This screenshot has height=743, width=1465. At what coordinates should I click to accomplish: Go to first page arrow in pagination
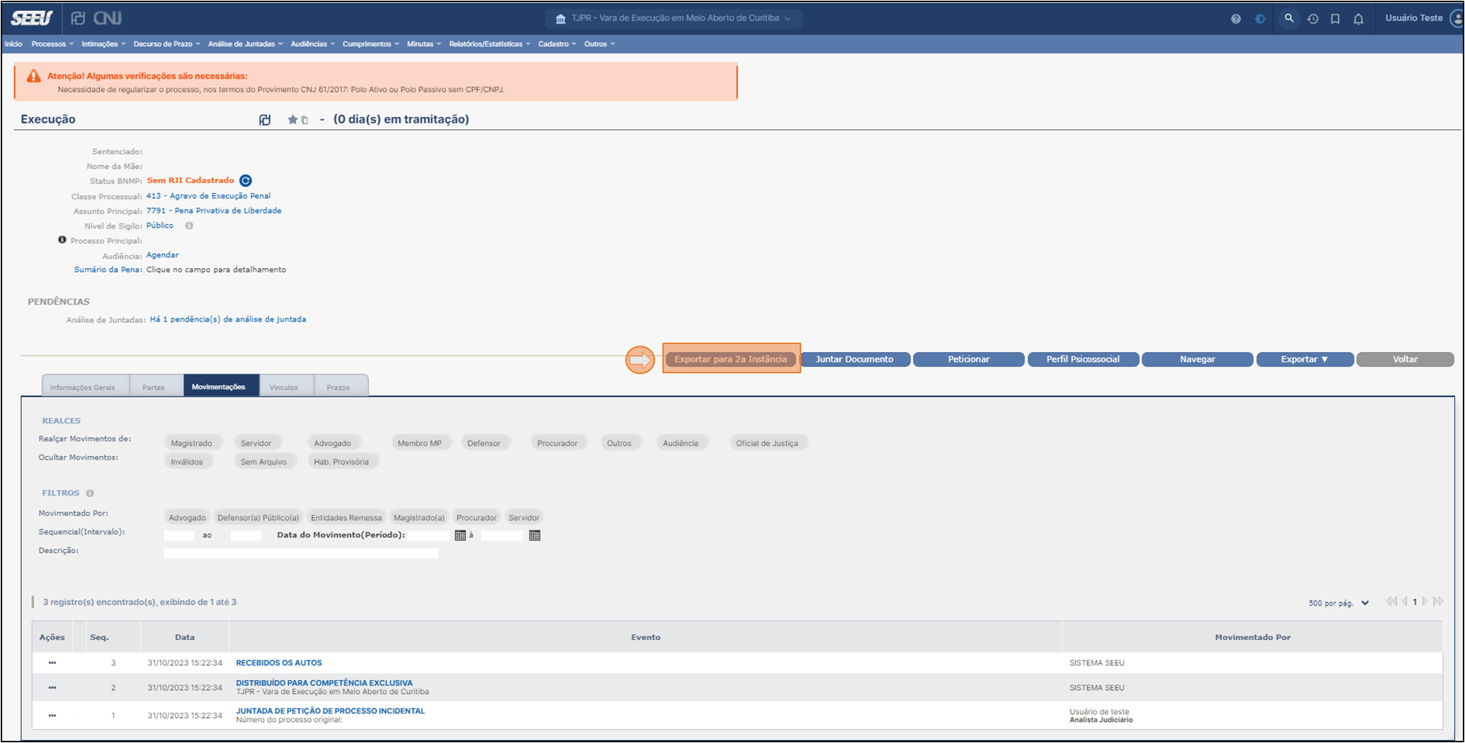click(1391, 601)
